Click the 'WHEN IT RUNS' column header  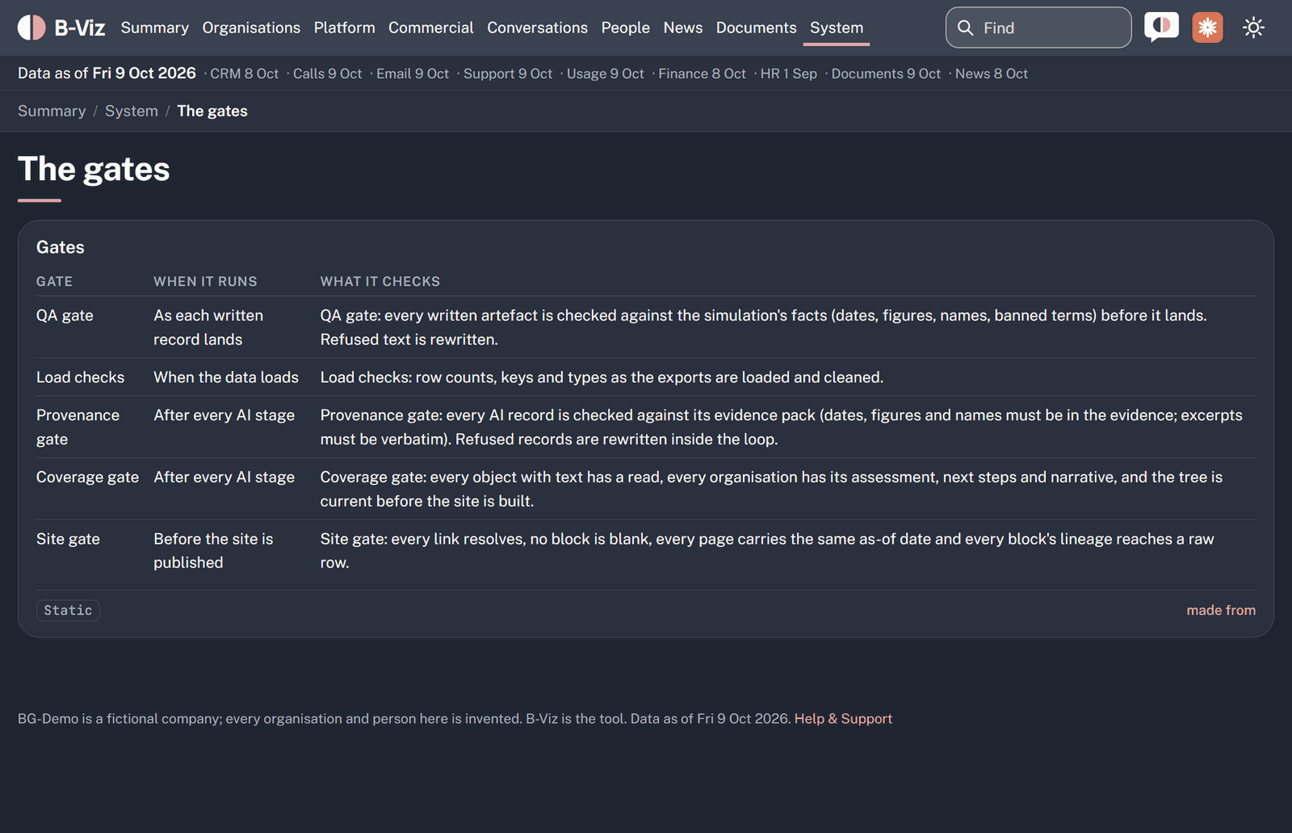pos(205,281)
